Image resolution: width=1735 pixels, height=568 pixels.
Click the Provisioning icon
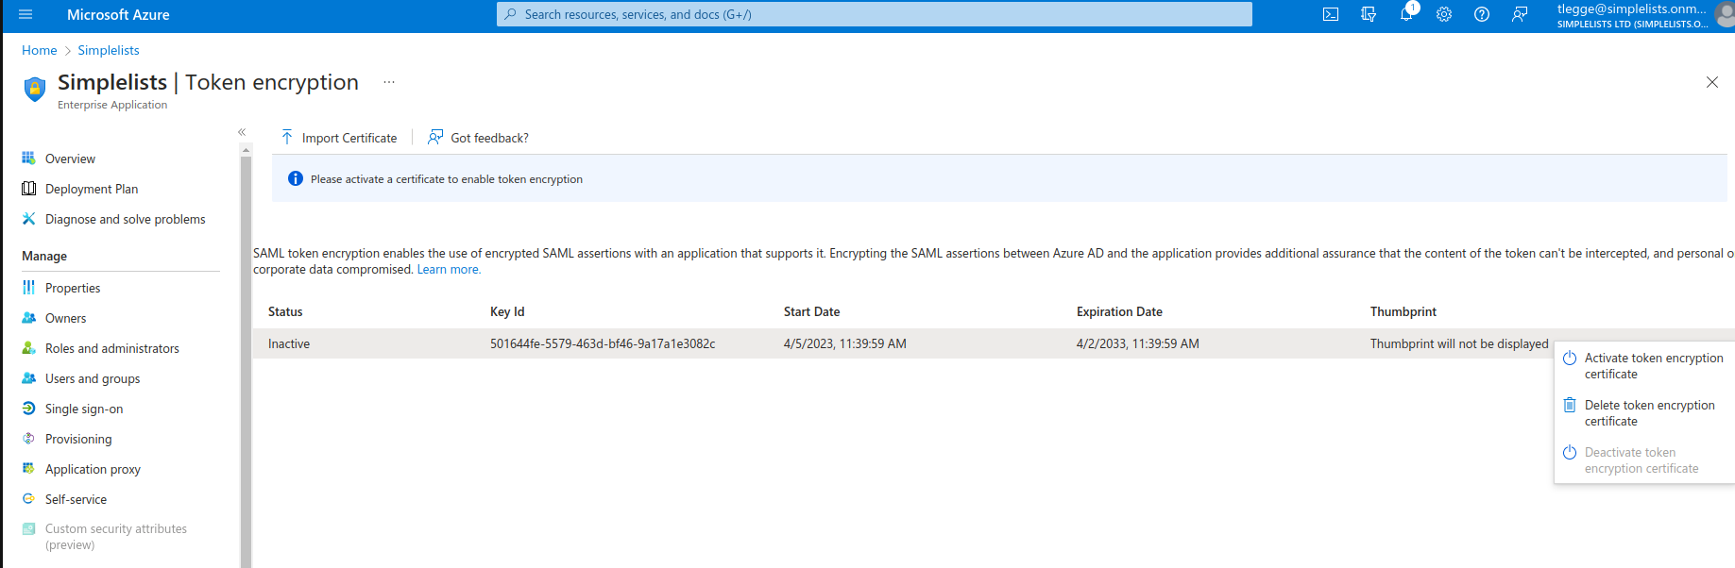pos(28,439)
